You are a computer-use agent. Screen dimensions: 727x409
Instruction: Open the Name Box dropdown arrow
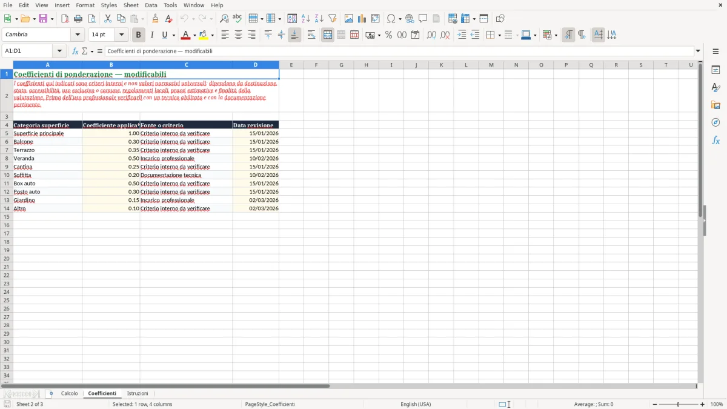click(59, 52)
